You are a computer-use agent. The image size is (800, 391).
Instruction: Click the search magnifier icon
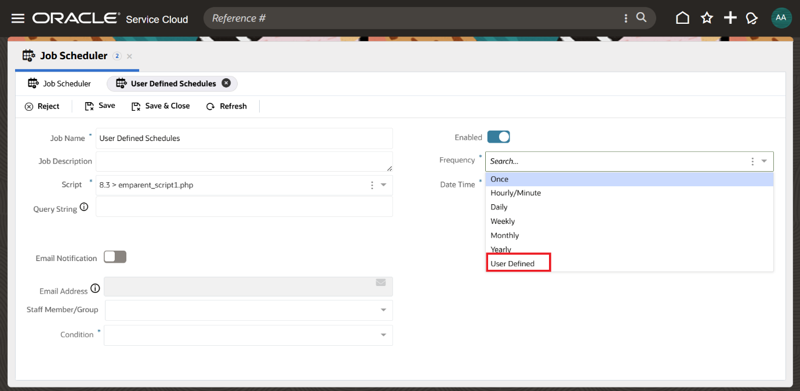641,18
